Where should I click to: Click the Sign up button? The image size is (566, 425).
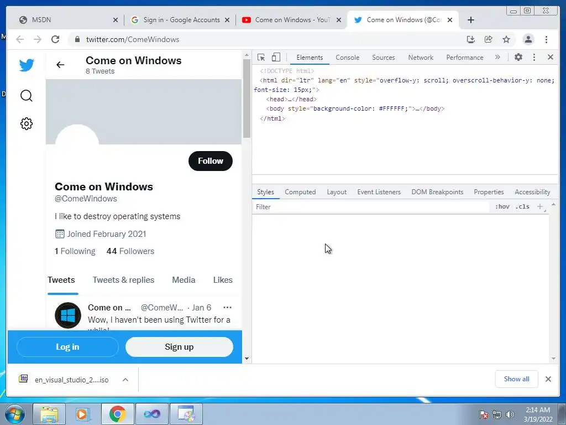point(179,347)
